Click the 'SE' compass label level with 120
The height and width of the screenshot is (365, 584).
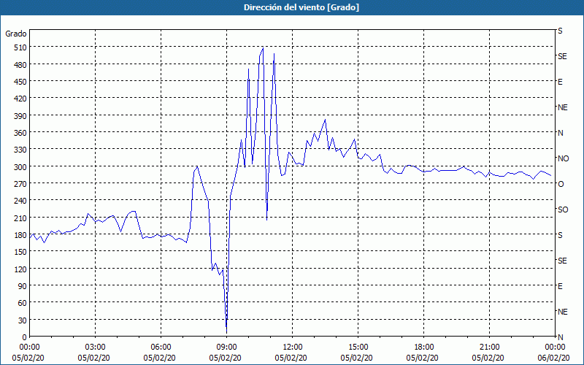[x=562, y=261]
